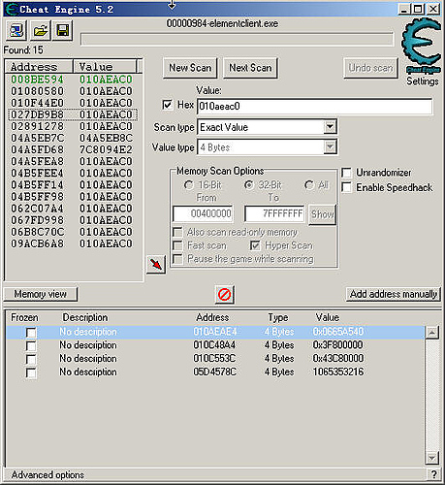445x485 pixels.
Task: Open the process list computer icon
Action: tap(16, 30)
